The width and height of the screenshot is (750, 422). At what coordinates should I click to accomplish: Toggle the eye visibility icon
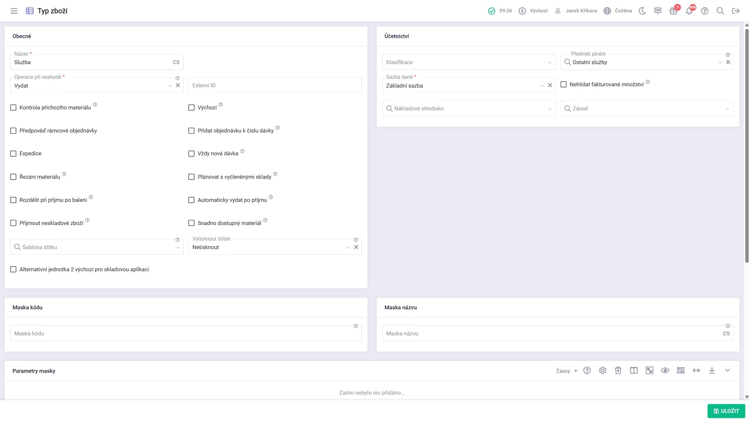[x=665, y=371]
